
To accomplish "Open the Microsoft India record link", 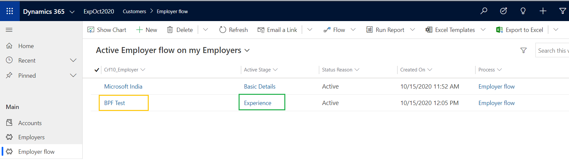I will [x=123, y=87].
